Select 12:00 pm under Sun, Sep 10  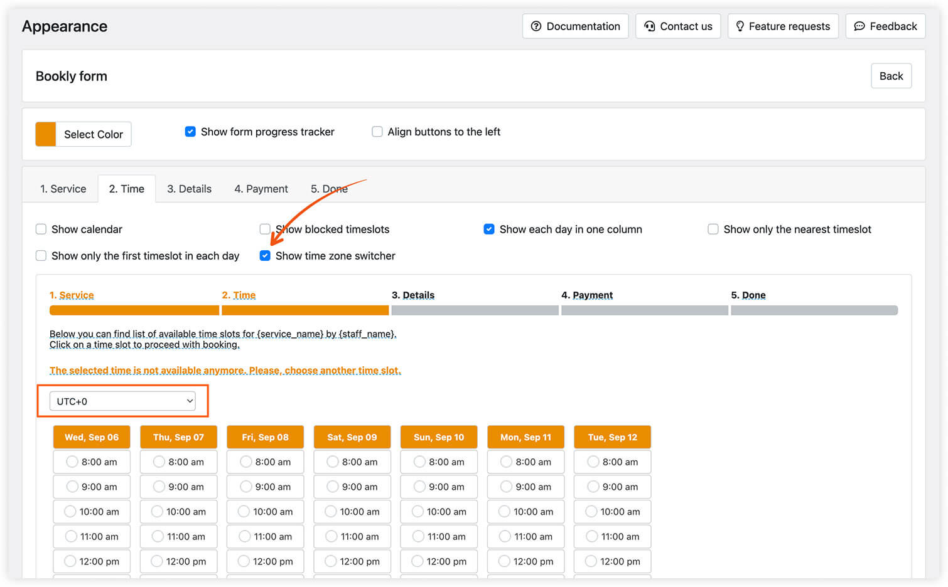pos(439,561)
